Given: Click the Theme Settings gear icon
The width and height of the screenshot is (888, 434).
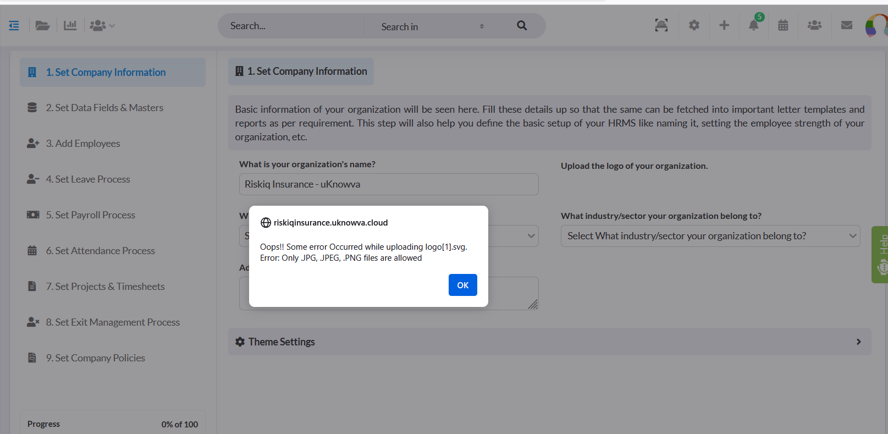Looking at the screenshot, I should point(240,342).
